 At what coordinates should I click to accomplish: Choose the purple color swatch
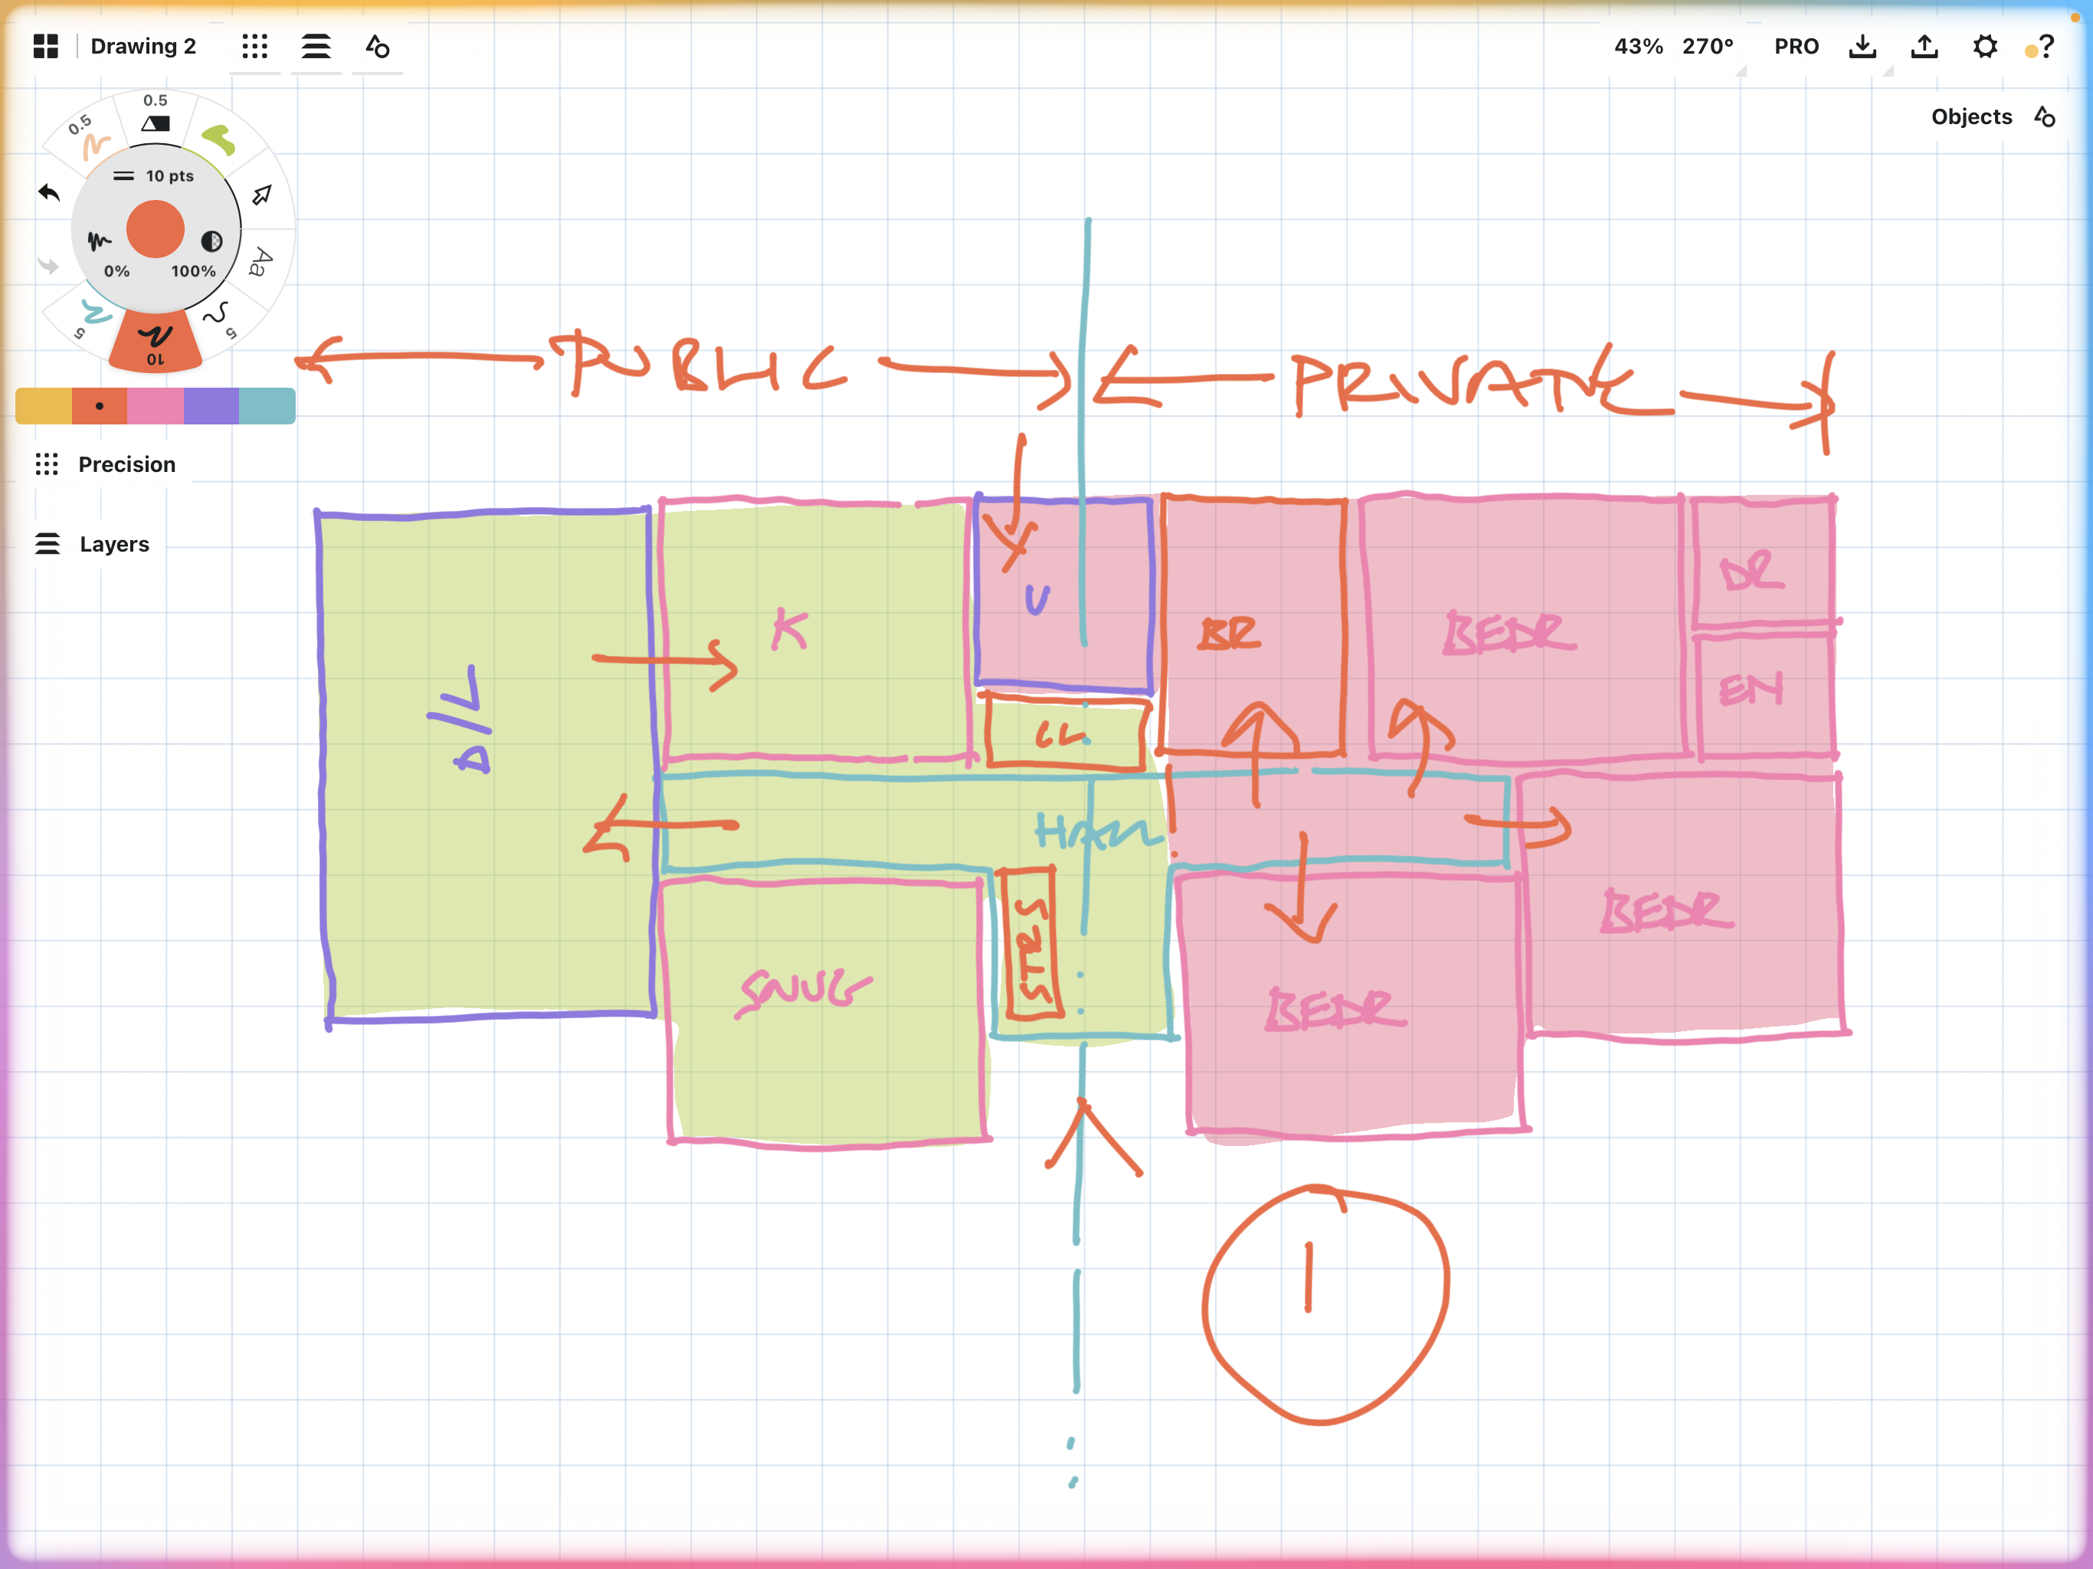pyautogui.click(x=211, y=406)
